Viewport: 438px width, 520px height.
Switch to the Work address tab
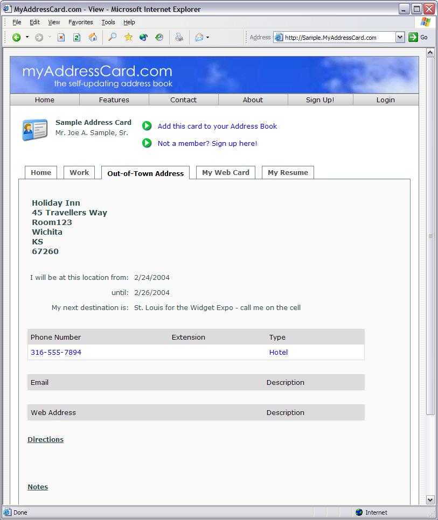(79, 172)
